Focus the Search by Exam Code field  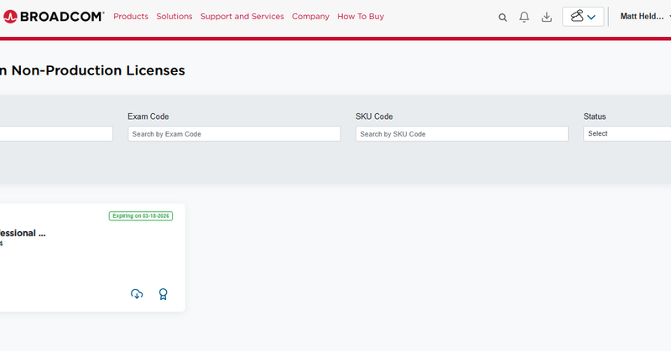[234, 134]
